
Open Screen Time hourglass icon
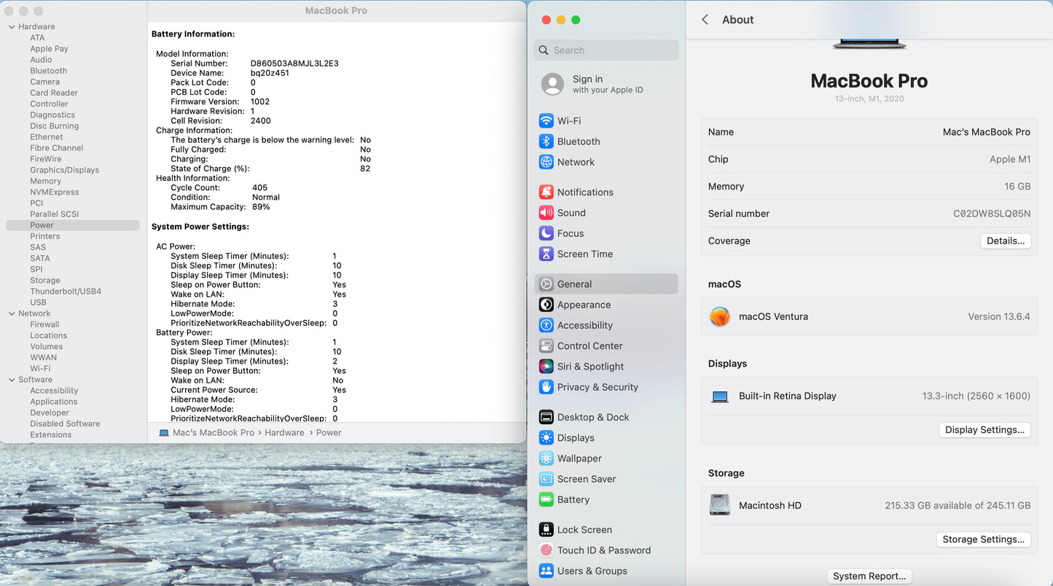[x=546, y=254]
